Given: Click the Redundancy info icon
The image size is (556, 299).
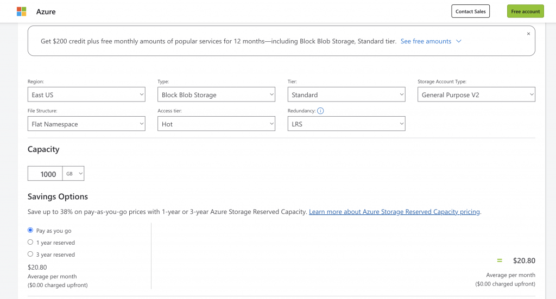Looking at the screenshot, I should click(x=320, y=111).
